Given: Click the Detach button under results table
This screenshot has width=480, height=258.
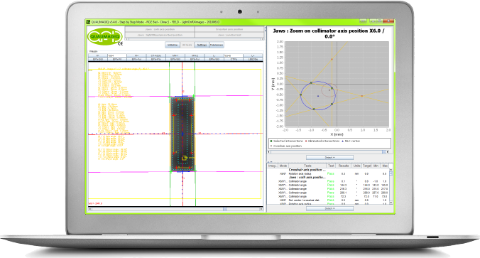Looking at the screenshot, I should click(329, 208).
